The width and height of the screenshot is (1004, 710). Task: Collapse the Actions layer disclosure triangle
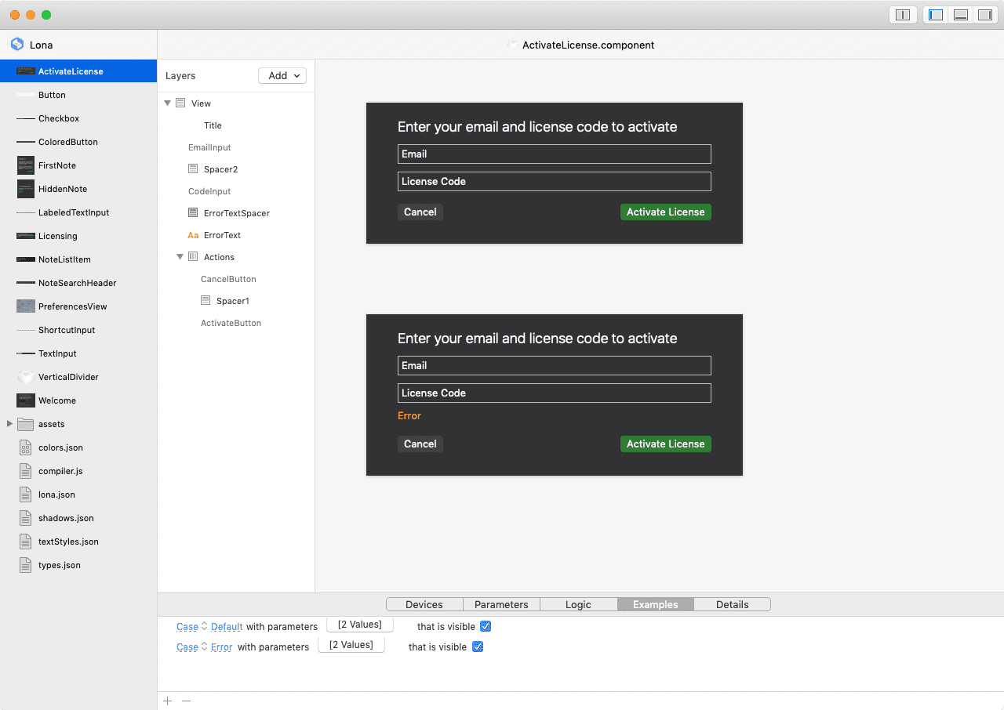tap(180, 256)
